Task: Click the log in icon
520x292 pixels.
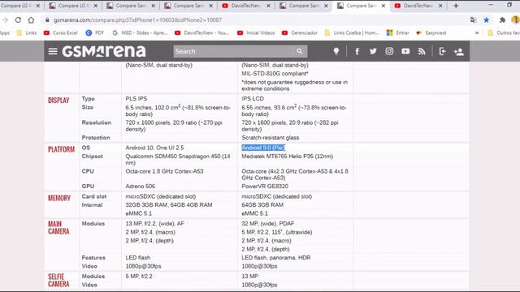Action: point(442,51)
